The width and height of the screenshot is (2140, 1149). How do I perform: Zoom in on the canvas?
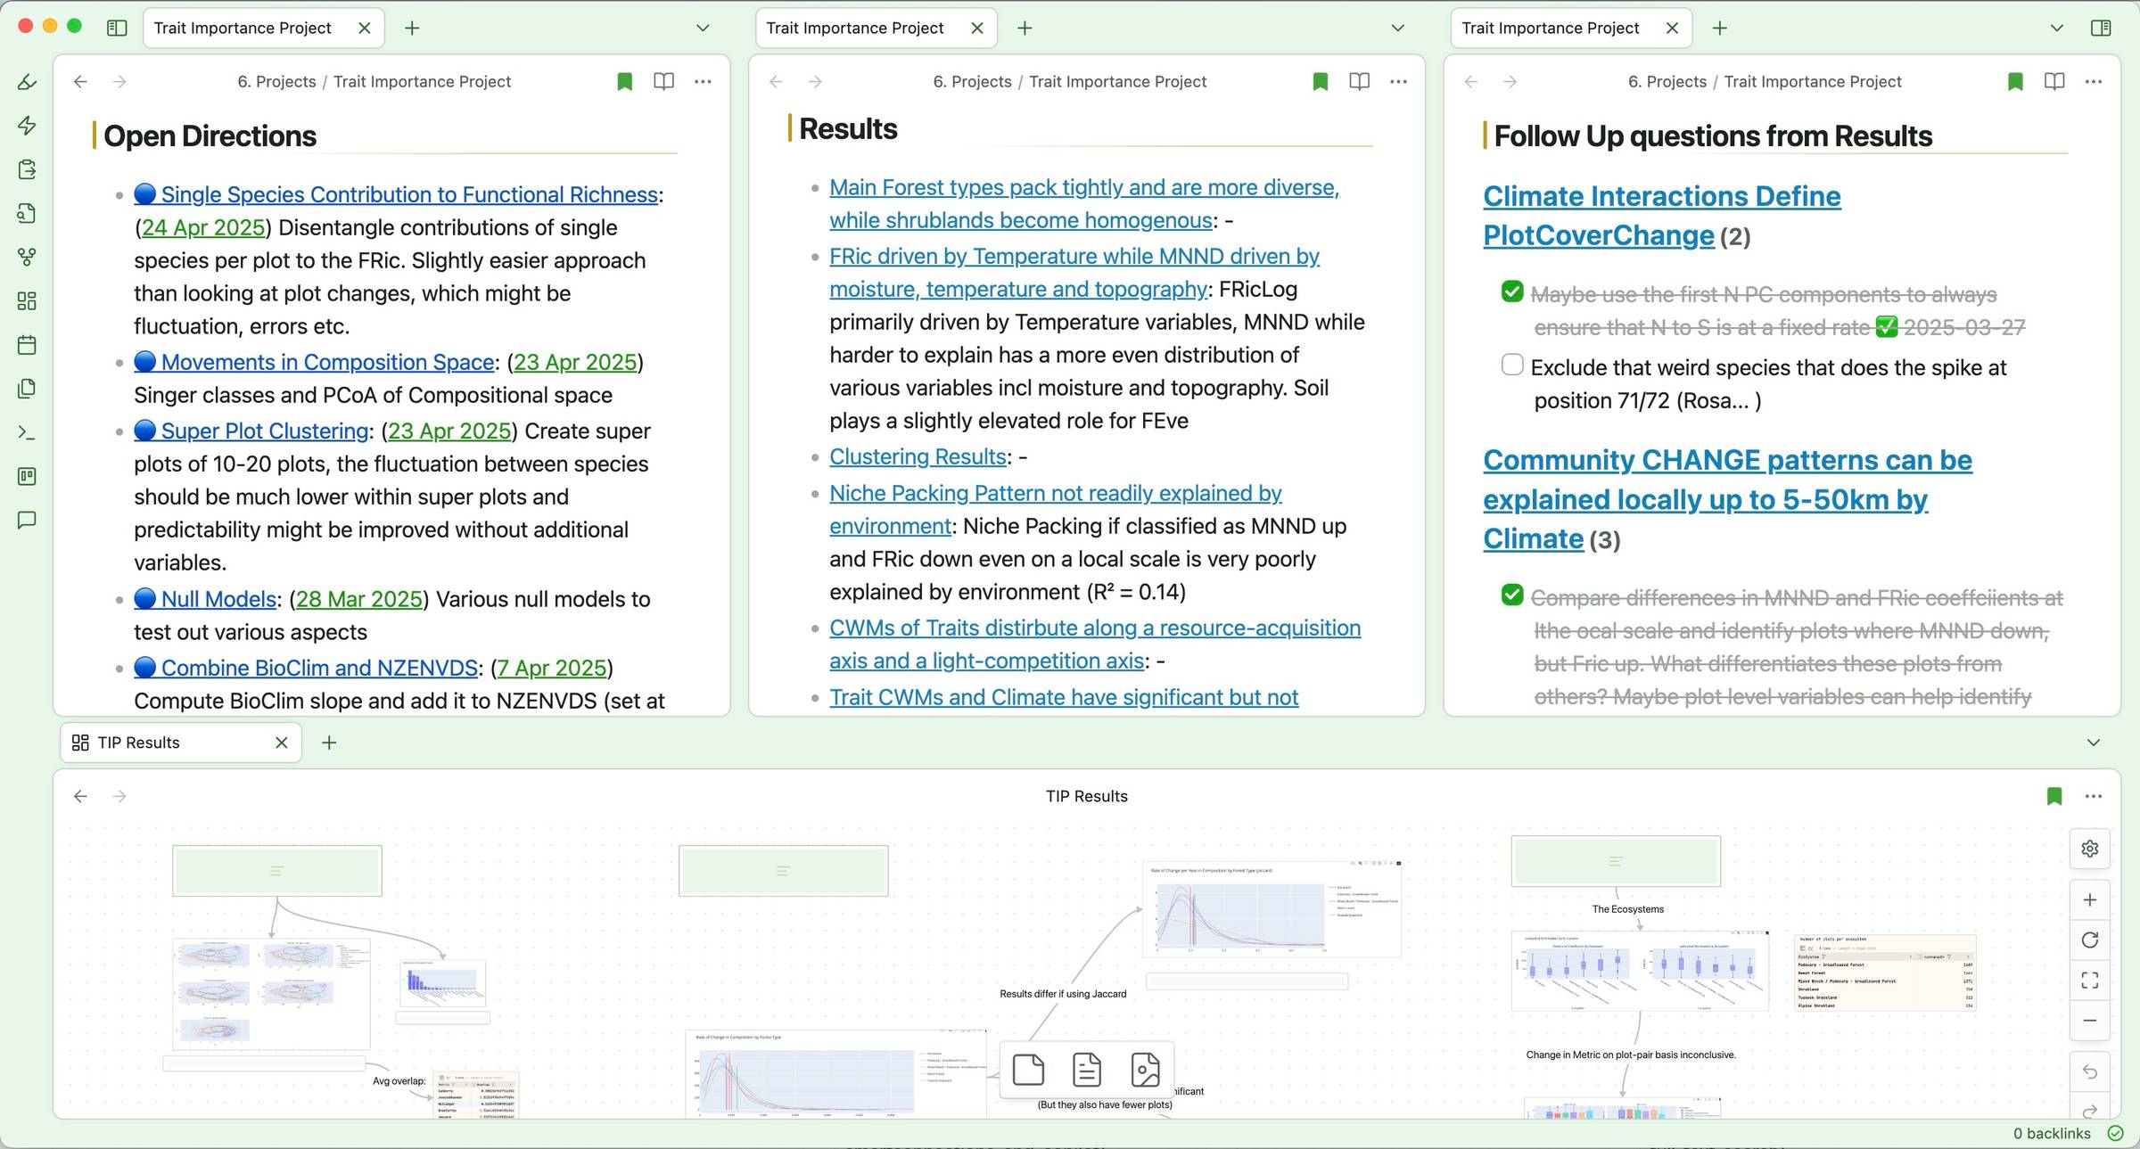click(x=2089, y=899)
